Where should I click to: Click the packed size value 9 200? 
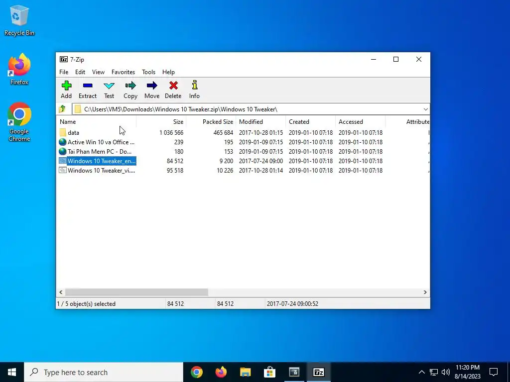coord(227,161)
